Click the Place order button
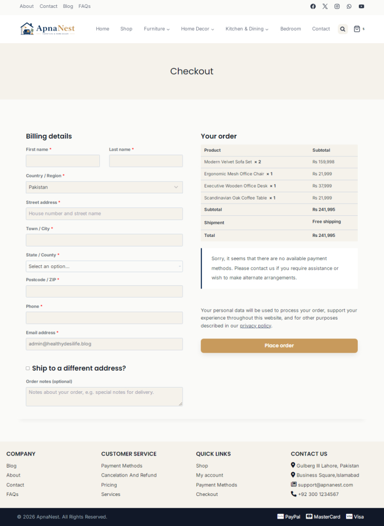 279,345
